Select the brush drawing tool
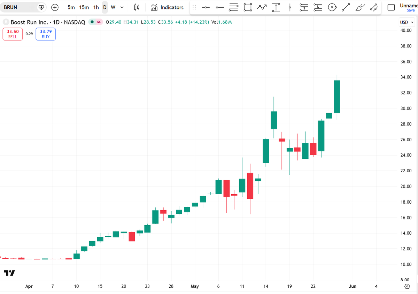This screenshot has height=294, width=418. (360, 7)
